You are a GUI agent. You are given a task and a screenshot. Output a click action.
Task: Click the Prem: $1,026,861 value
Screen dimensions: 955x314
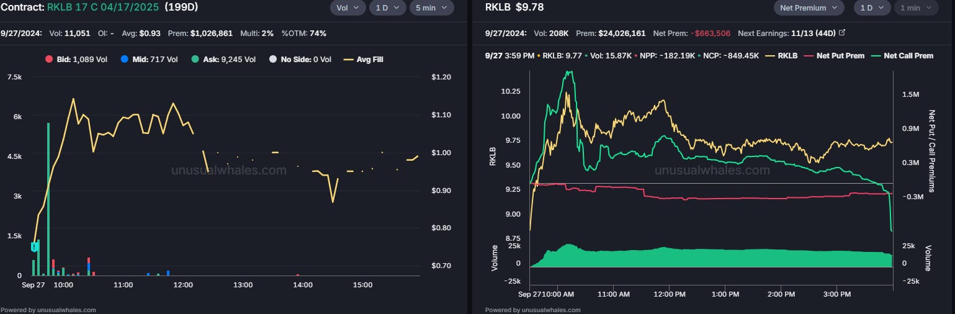tap(200, 33)
